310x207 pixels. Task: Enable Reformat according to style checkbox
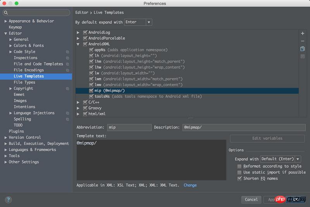click(239, 166)
